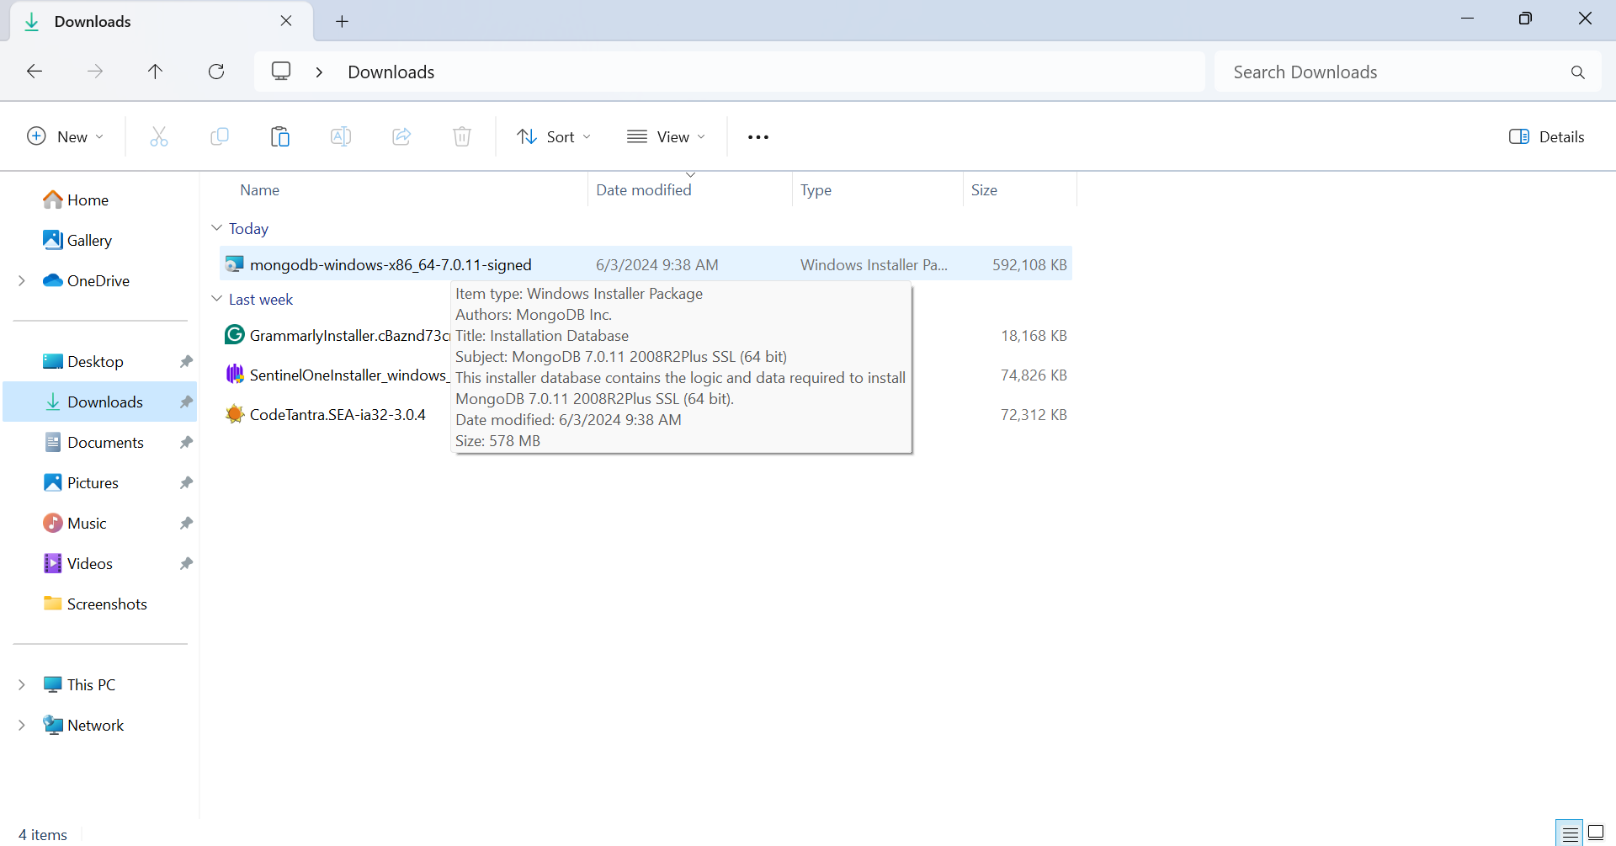
Task: Toggle the Details pane
Action: click(x=1547, y=136)
